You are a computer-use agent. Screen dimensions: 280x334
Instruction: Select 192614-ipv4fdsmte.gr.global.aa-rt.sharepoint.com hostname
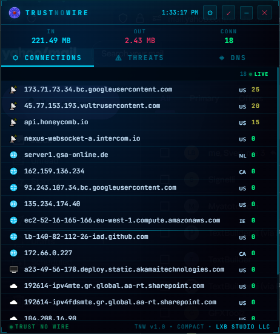[121, 302]
